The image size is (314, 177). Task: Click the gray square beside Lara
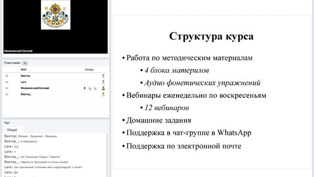[7, 82]
